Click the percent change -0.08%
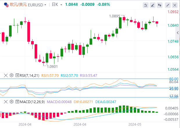The image size is (180, 128). coord(103,4)
